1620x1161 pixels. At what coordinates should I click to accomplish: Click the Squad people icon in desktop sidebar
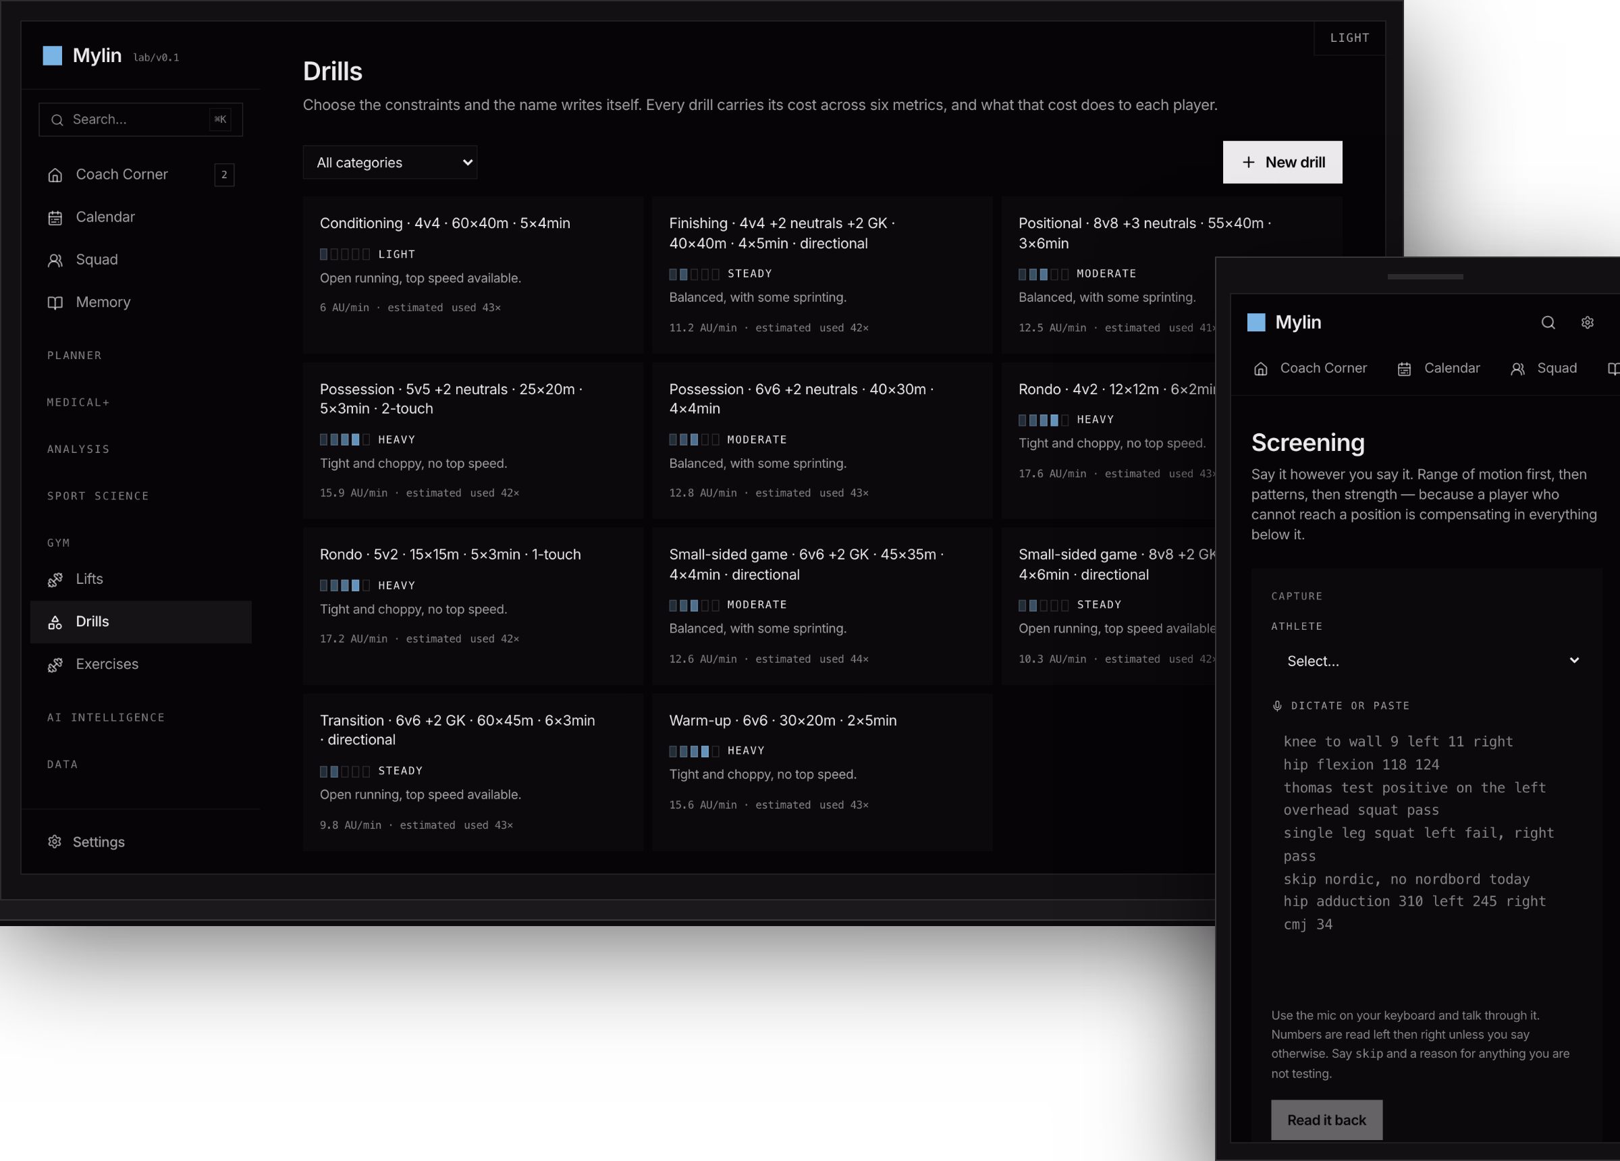pyautogui.click(x=55, y=260)
